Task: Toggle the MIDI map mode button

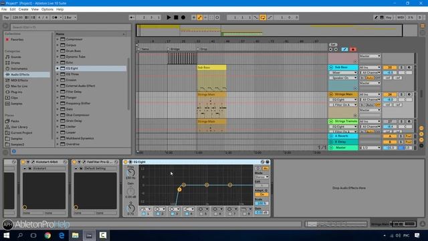Action: click(x=401, y=17)
